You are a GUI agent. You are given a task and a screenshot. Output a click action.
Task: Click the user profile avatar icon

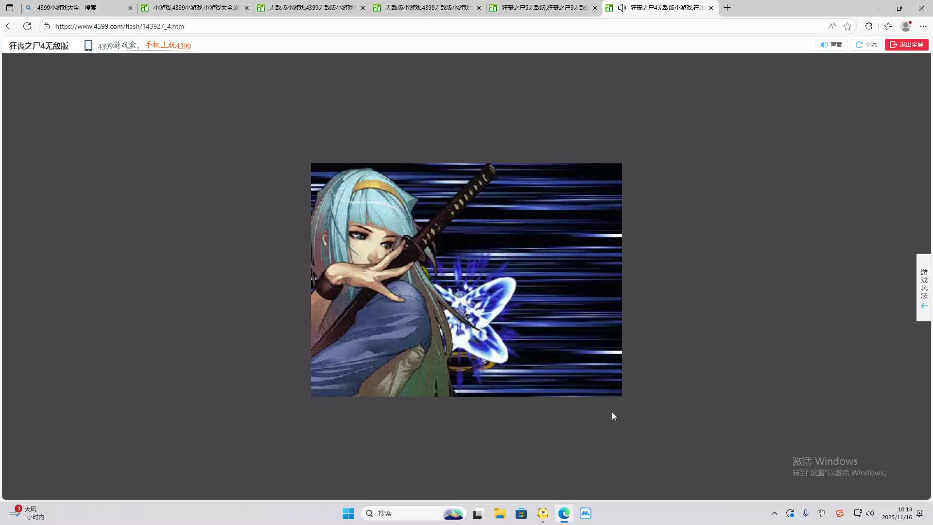pos(906,26)
